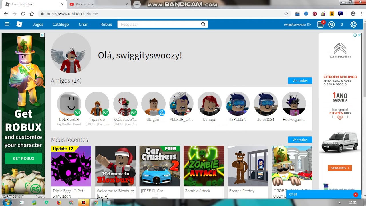Open the Car Crushers 2 game thumbnail
This screenshot has width=366, height=206.
click(x=160, y=166)
